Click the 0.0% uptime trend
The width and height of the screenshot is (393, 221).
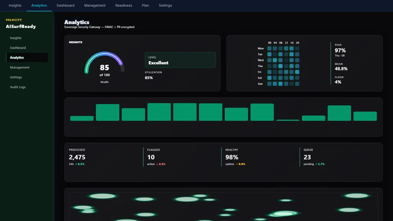(x=241, y=164)
